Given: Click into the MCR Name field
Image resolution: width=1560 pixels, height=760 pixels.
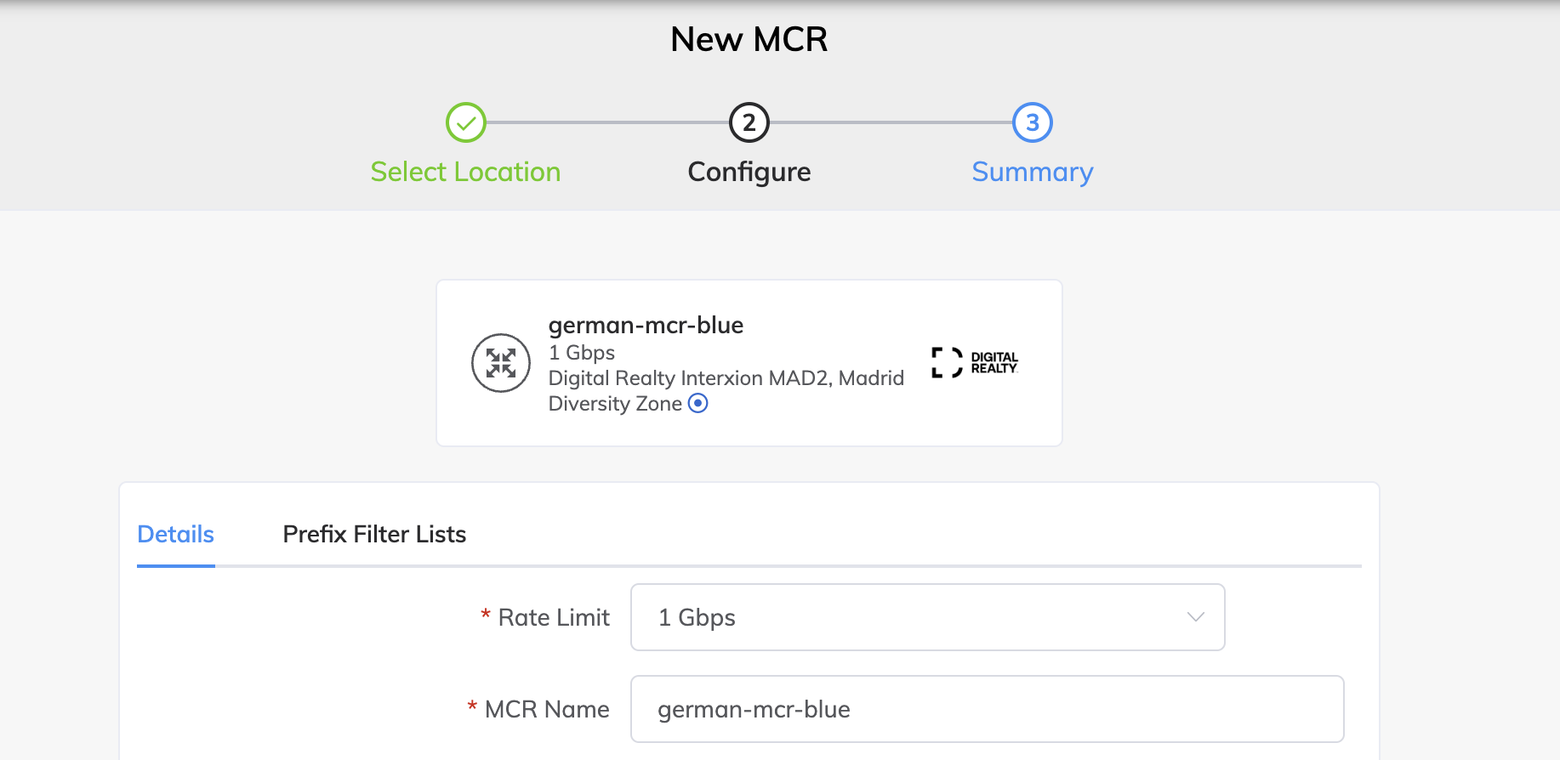Looking at the screenshot, I should pos(987,709).
